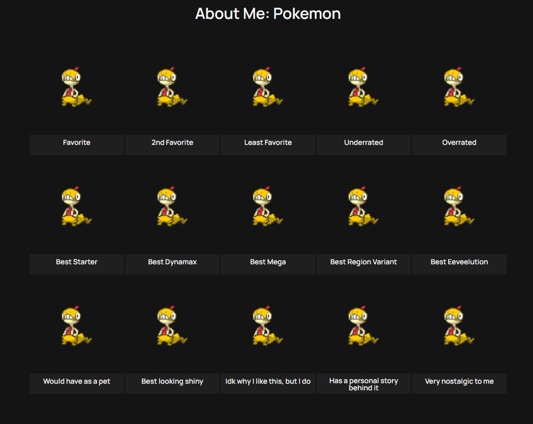Select the Pokemon image above 2nd Favorite
The image size is (533, 424).
[172, 87]
